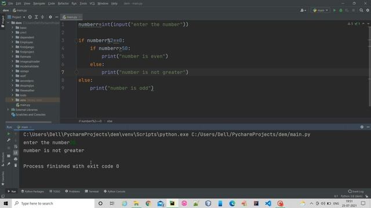Open Project panel options gear

[x=50, y=17]
